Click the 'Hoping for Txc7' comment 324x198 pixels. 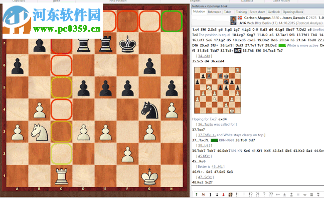click(204, 119)
